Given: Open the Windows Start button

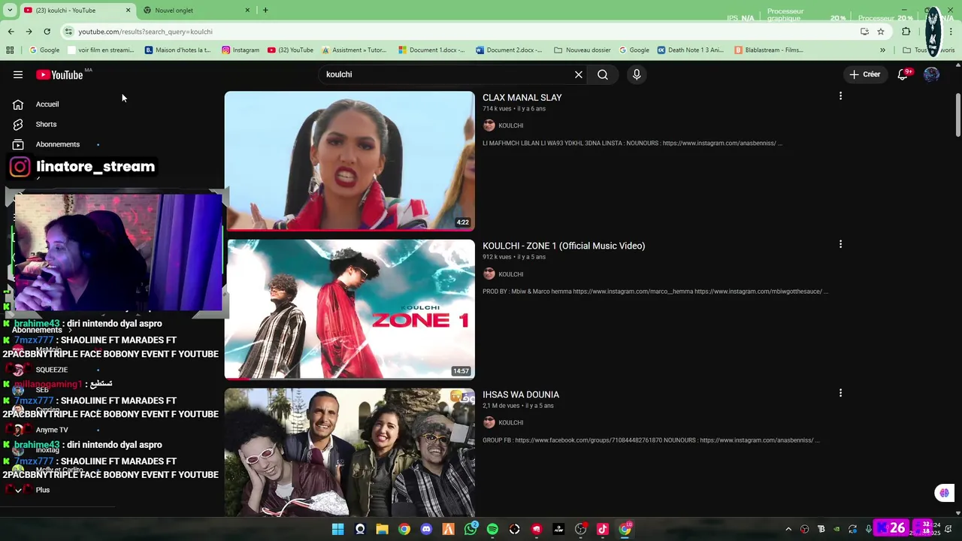Looking at the screenshot, I should [338, 529].
